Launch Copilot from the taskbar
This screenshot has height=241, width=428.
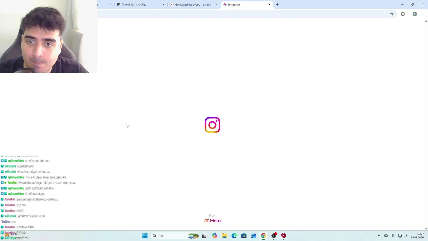tap(214, 236)
